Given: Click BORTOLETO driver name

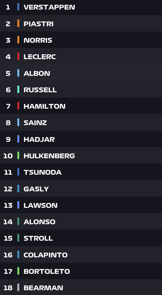Looking at the screenshot, I should pyautogui.click(x=47, y=271).
